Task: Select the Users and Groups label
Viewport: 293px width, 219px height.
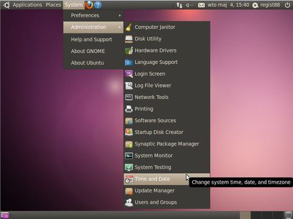Action: [x=156, y=203]
